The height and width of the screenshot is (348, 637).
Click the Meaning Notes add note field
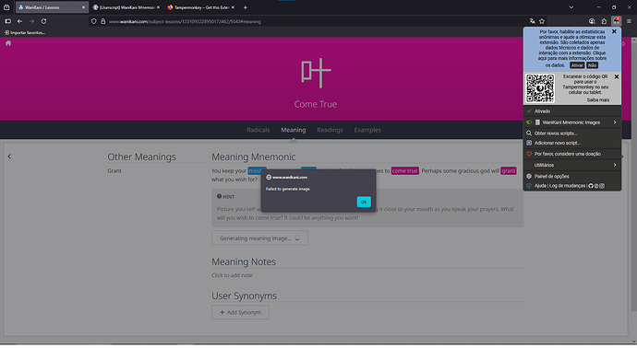[232, 275]
